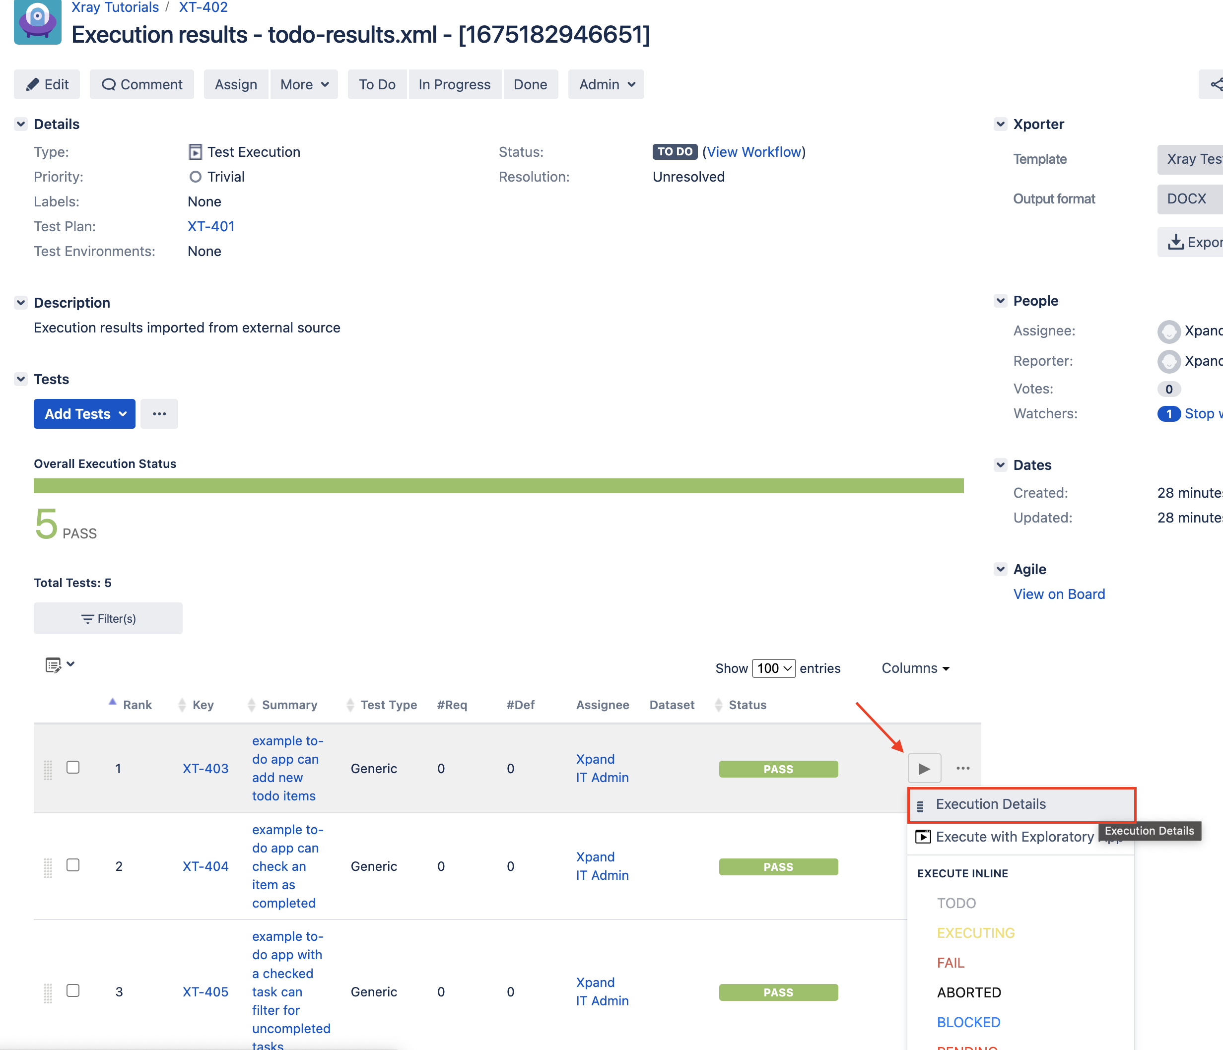Click the Assign button
The height and width of the screenshot is (1050, 1223).
pos(235,84)
